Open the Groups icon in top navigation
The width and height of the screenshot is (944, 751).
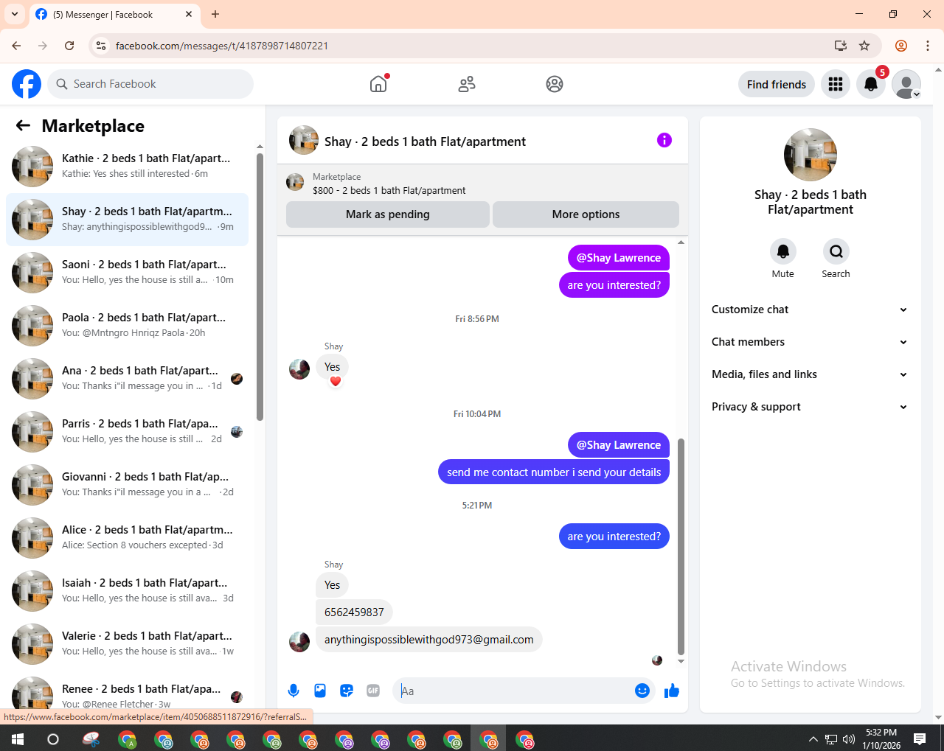tap(555, 84)
